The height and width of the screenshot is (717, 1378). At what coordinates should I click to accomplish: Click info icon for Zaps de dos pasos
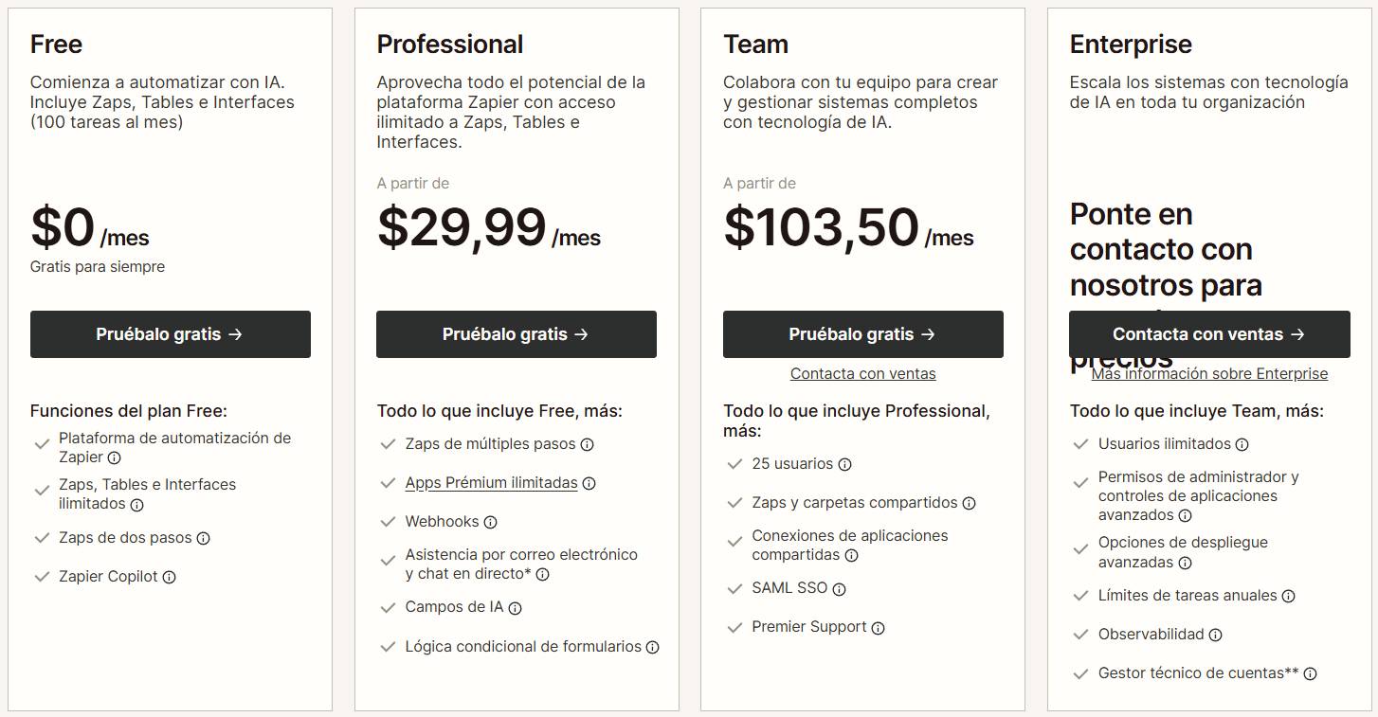pos(204,537)
